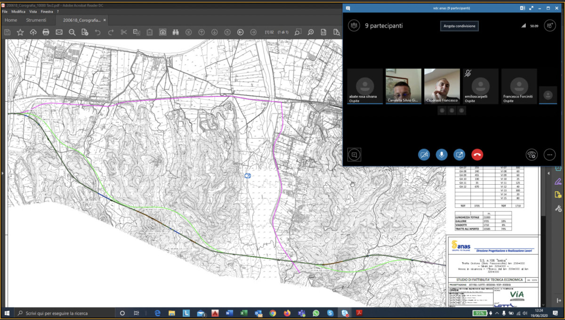Open the participants list panel icon
Viewport: 565px width, 320px height.
point(354,26)
